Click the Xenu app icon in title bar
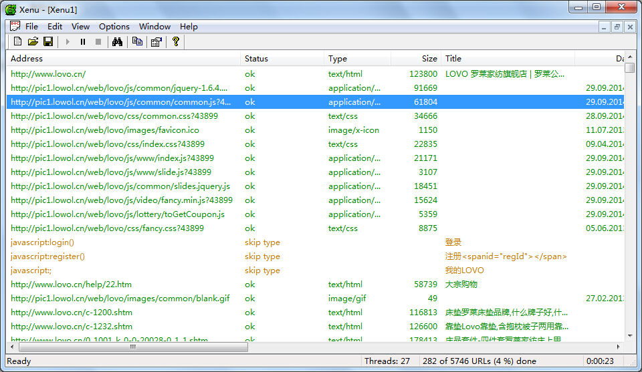 tap(11, 9)
